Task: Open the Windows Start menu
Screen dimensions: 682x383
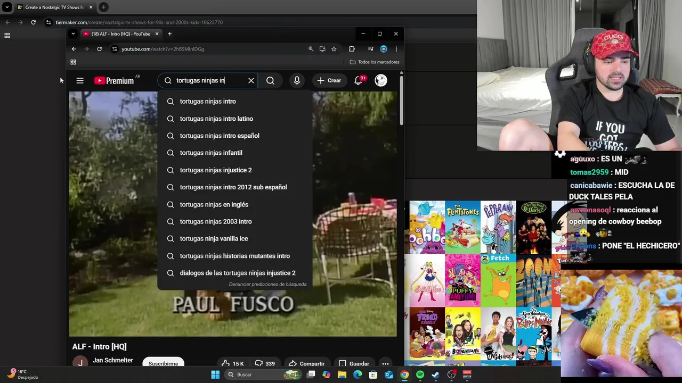Action: [x=215, y=374]
